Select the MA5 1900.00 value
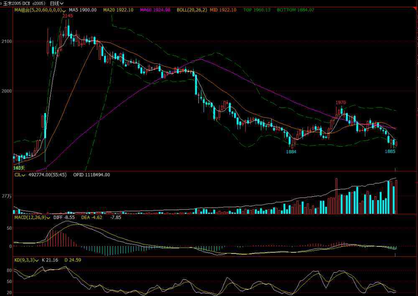Image resolution: width=418 pixels, height=296 pixels. coord(83,10)
